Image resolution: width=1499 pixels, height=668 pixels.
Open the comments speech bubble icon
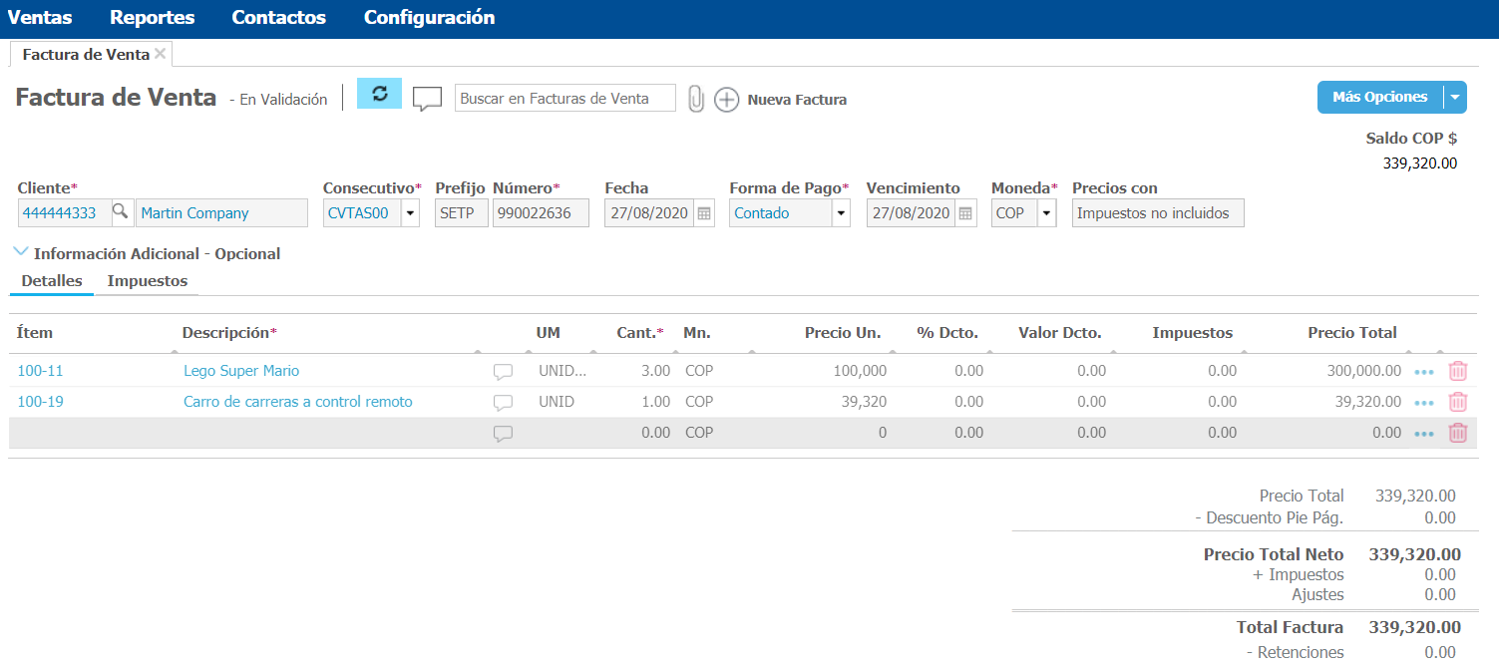pyautogui.click(x=427, y=99)
